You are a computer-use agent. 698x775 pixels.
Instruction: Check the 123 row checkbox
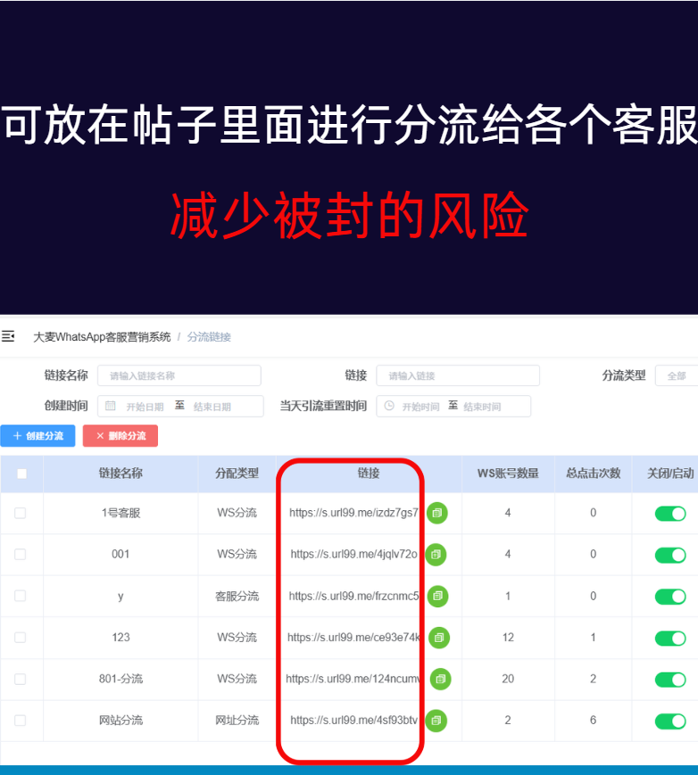coord(21,637)
